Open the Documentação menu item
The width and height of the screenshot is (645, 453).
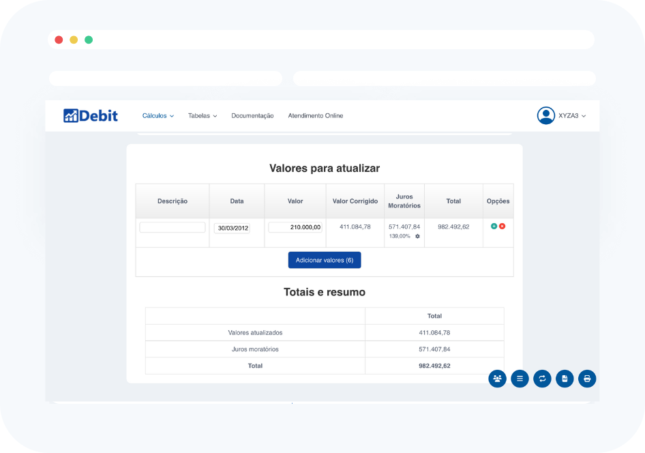(x=252, y=116)
